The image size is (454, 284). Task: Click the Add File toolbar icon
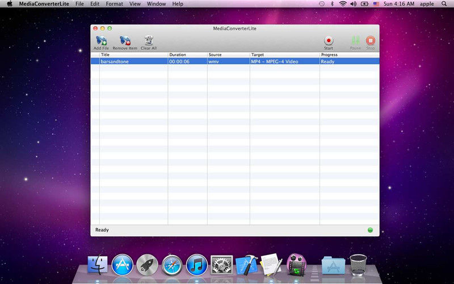102,43
